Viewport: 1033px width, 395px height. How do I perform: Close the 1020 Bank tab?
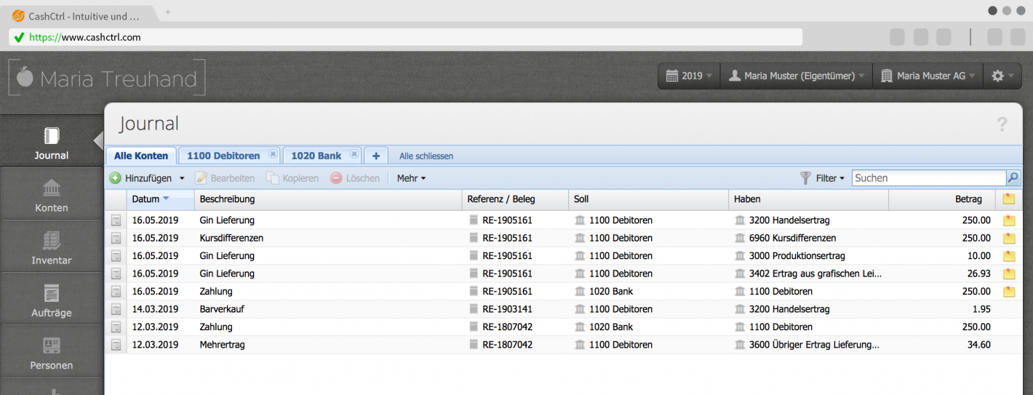pyautogui.click(x=354, y=154)
